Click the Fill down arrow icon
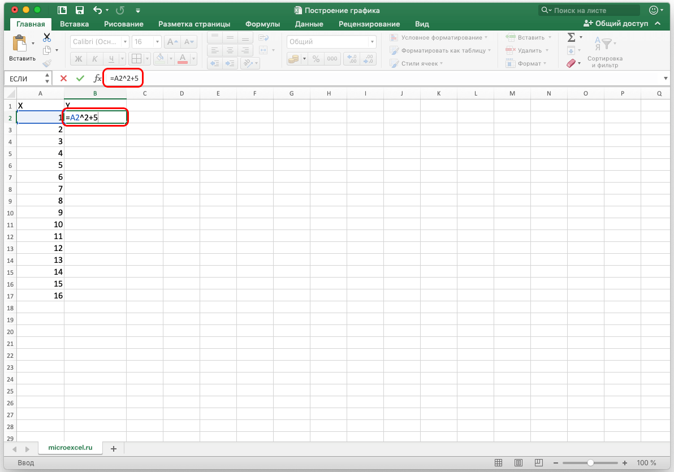This screenshot has width=674, height=472. coord(571,50)
